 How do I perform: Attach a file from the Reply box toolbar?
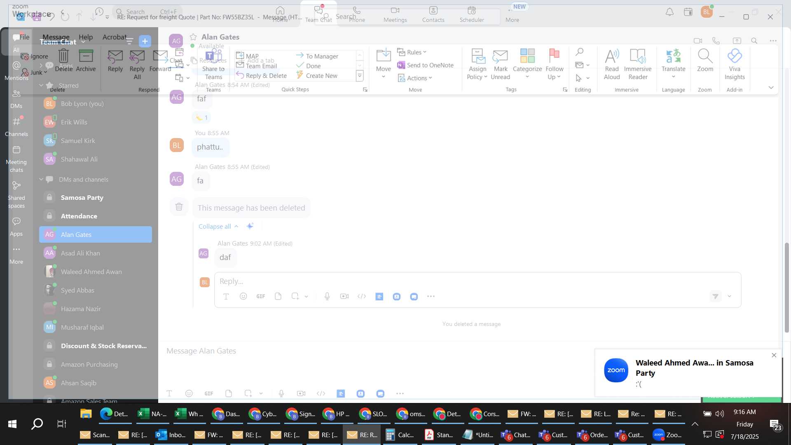(278, 296)
